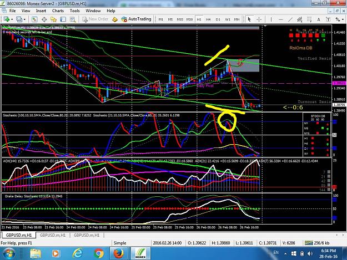The image size is (347, 260).
Task: Open the Windows Start button
Action: (x=8, y=253)
